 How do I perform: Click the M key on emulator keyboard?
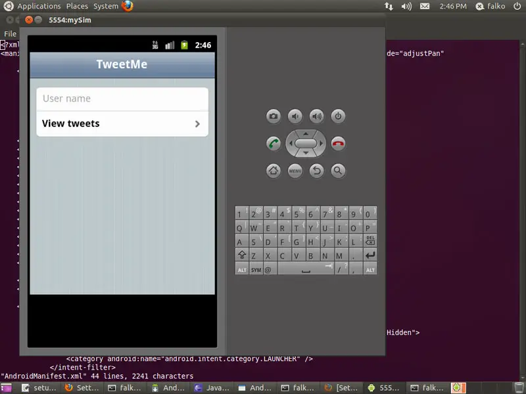[341, 255]
